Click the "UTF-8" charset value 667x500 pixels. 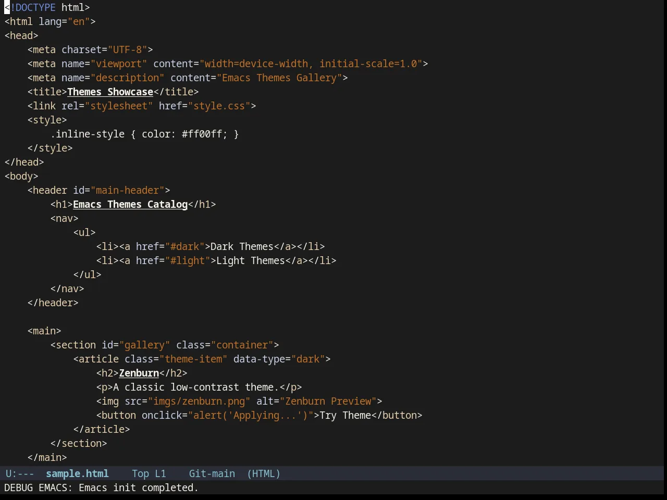tap(128, 49)
